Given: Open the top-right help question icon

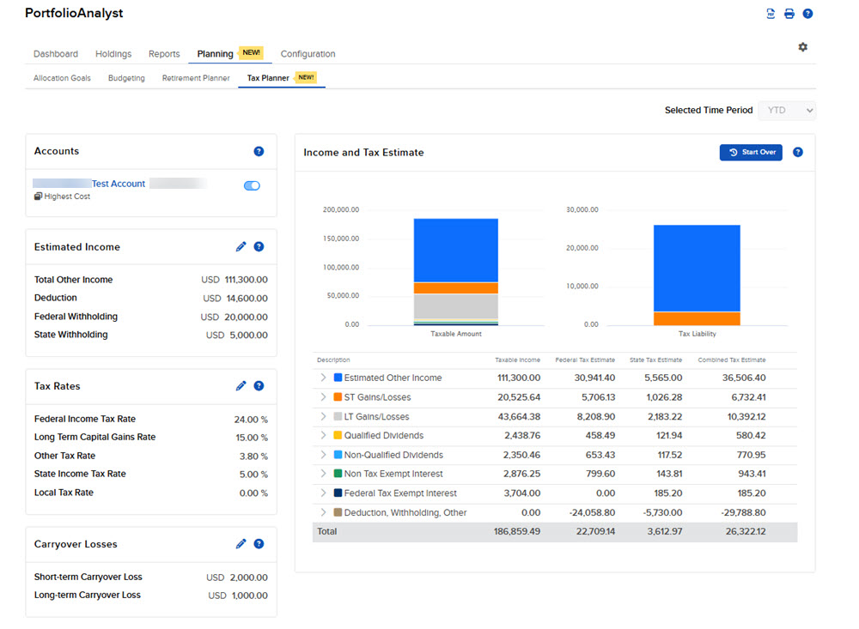Looking at the screenshot, I should (807, 14).
